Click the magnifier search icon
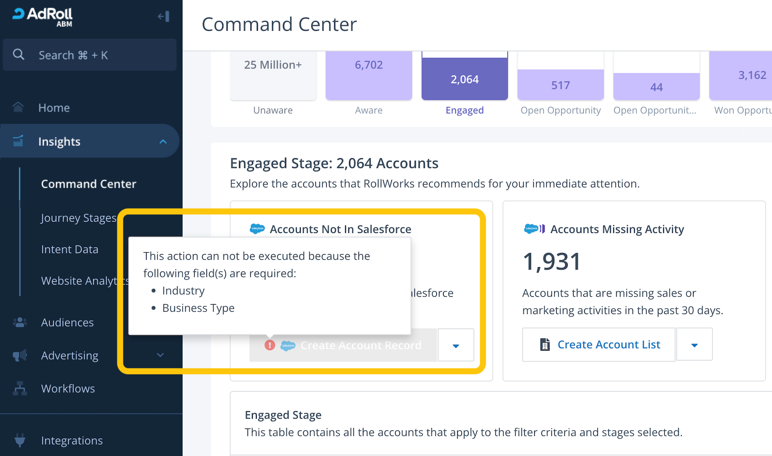Image resolution: width=772 pixels, height=456 pixels. [x=19, y=54]
